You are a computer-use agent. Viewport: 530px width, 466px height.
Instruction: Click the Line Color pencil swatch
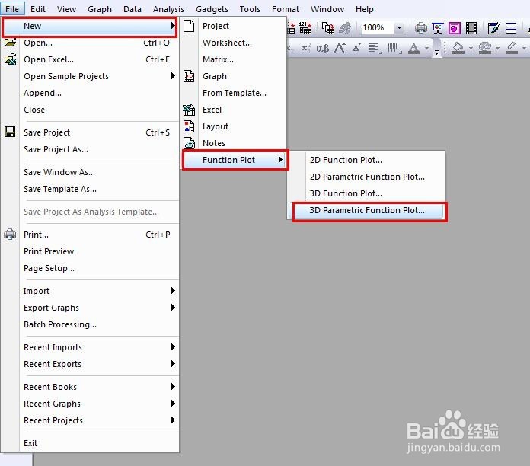(x=512, y=48)
